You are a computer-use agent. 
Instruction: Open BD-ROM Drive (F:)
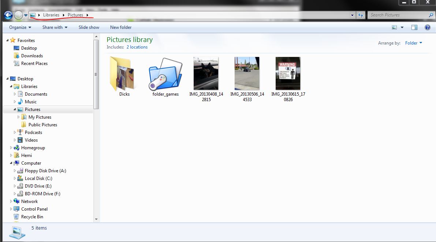(42, 194)
